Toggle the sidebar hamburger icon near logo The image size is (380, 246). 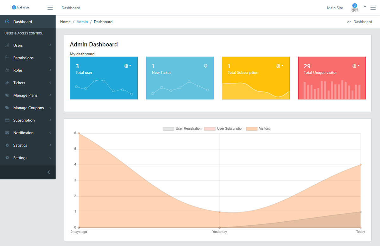(50, 8)
